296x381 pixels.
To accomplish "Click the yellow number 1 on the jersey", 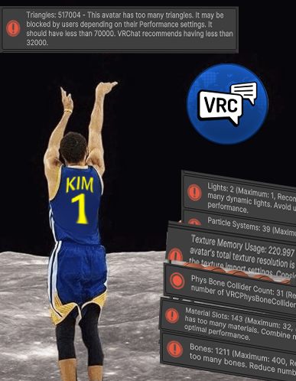I will 80,209.
